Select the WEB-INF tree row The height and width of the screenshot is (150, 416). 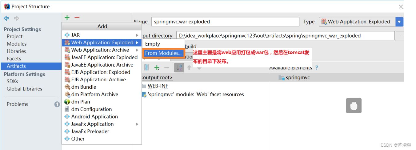point(158,86)
